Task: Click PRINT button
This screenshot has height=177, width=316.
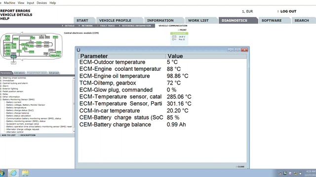Action: point(182,30)
